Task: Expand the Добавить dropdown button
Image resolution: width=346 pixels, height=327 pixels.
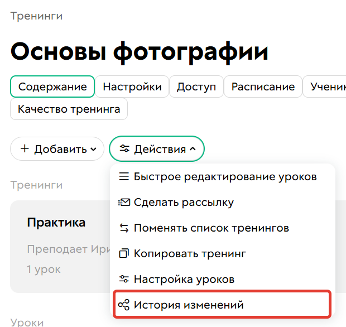Action: pyautogui.click(x=57, y=149)
